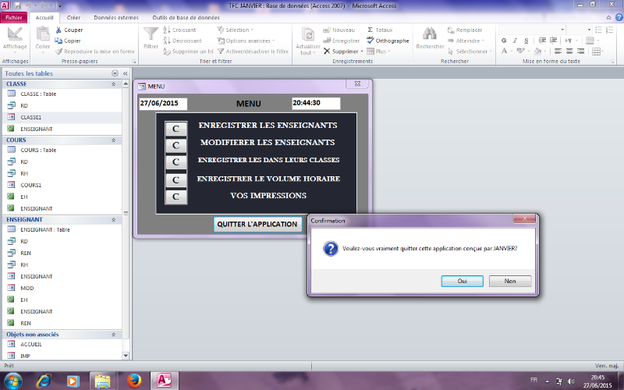
Task: Open Firefox from the taskbar
Action: [x=134, y=381]
